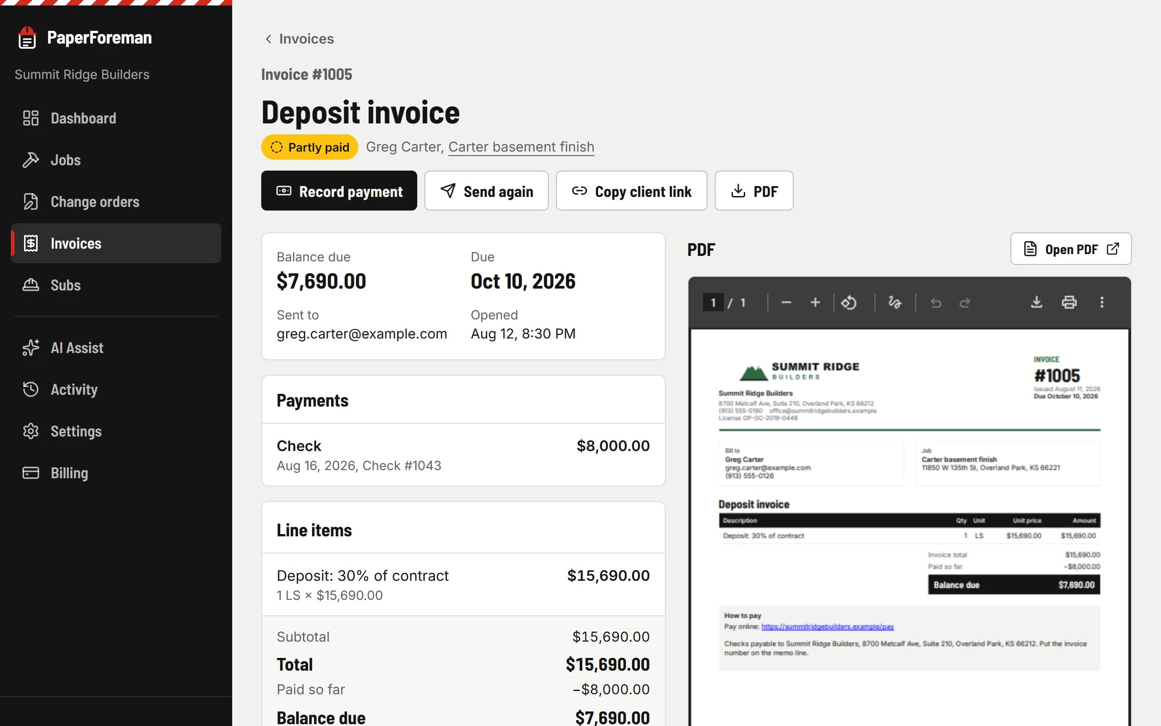Open the Subs section

(116, 285)
